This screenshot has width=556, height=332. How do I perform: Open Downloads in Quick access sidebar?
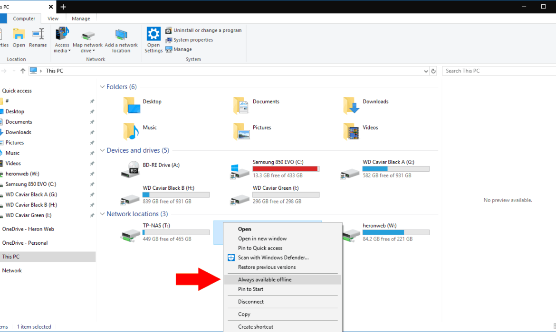(18, 132)
